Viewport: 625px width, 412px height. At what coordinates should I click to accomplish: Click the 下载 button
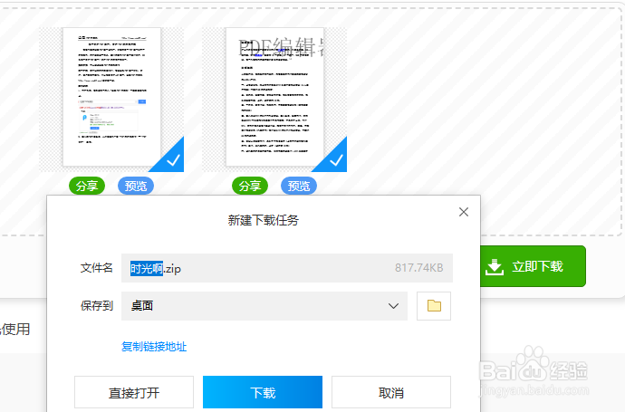click(263, 392)
